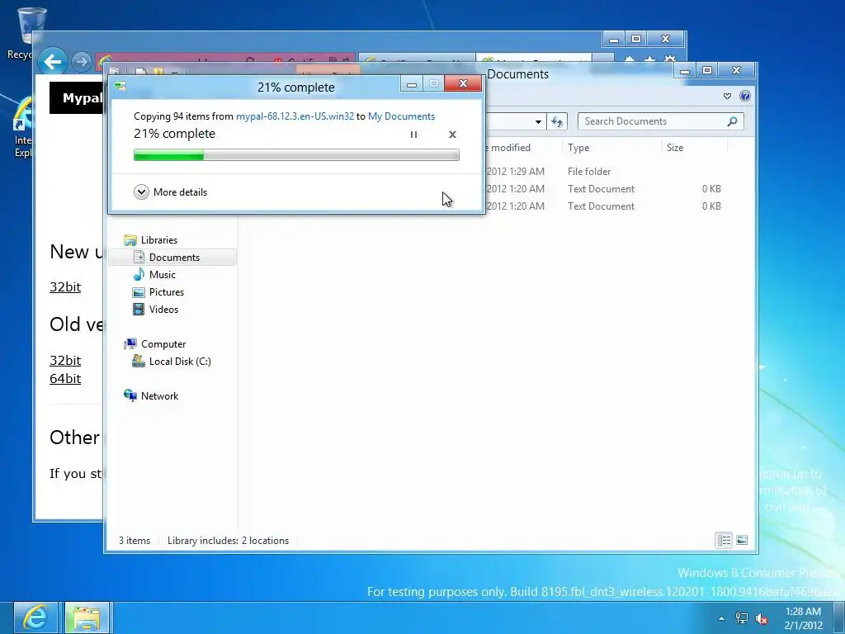Show hidden tray icons arrow

[721, 618]
